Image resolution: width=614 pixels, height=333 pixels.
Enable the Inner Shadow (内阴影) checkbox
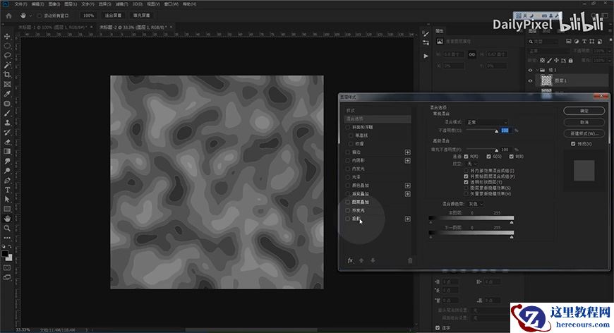[348, 160]
